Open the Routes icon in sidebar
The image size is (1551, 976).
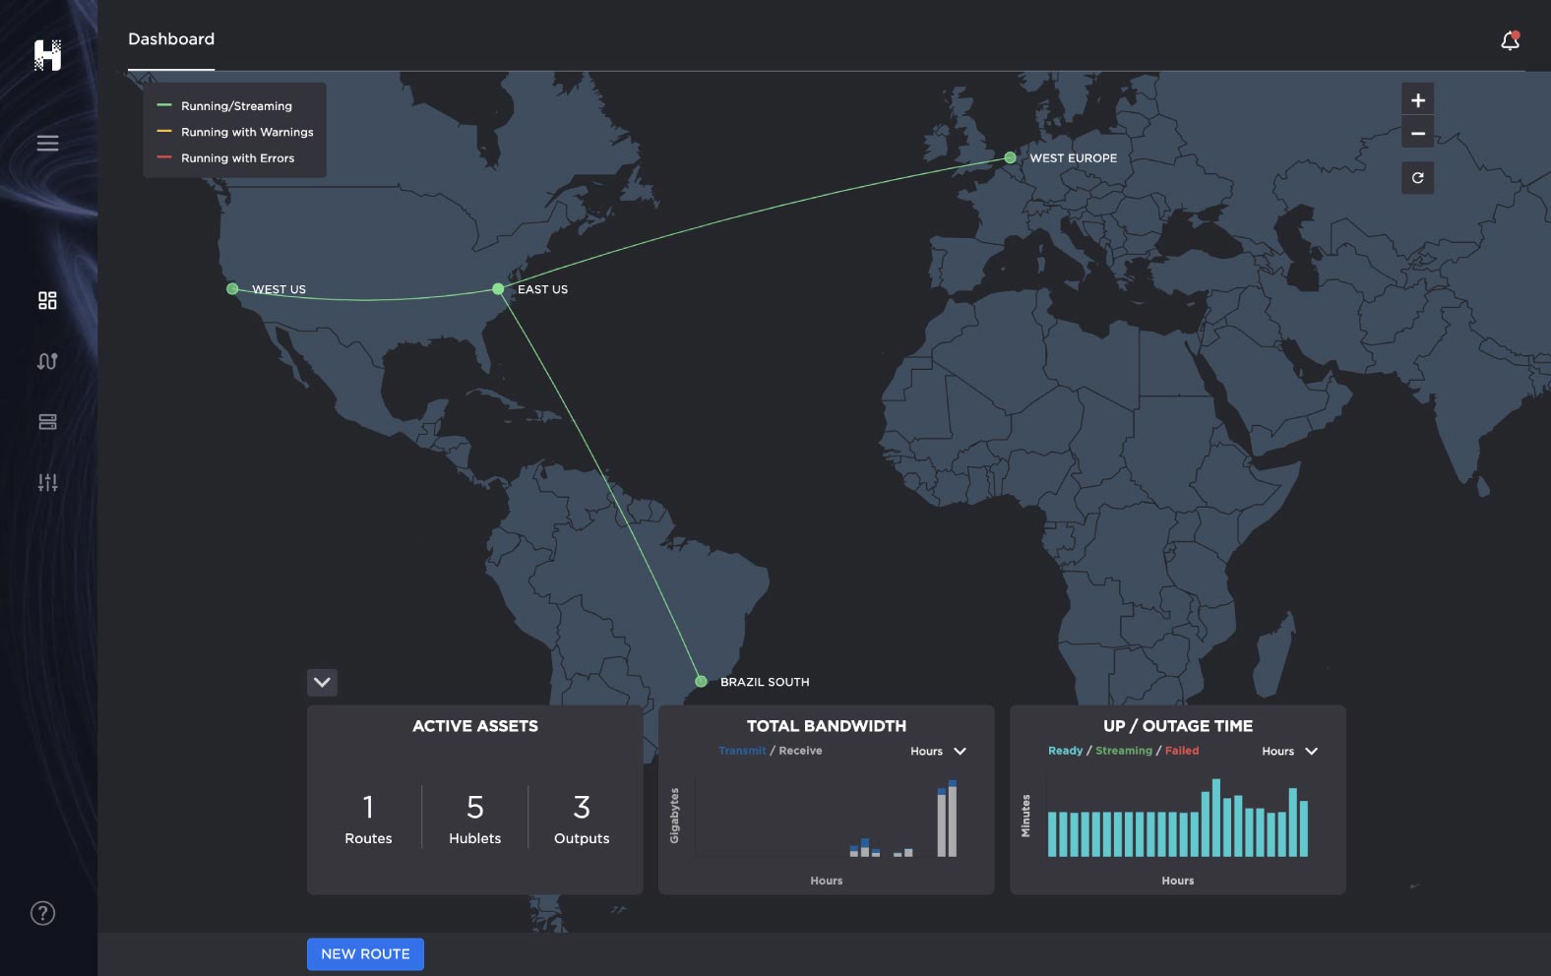coord(47,361)
